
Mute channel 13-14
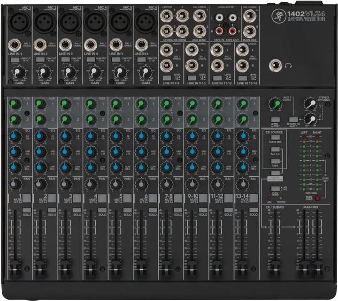pos(253,198)
